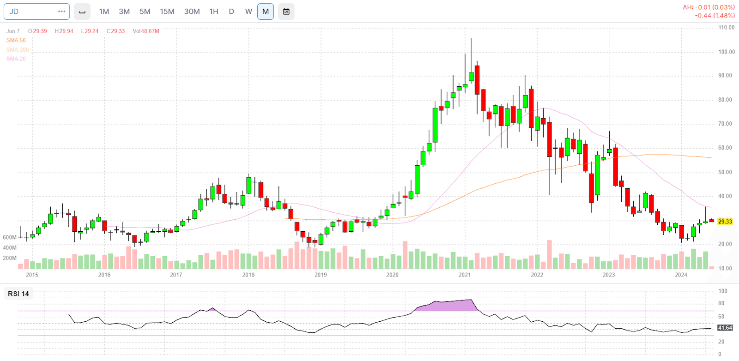
Task: Click the 200M volume scale label
Action: tap(10, 258)
